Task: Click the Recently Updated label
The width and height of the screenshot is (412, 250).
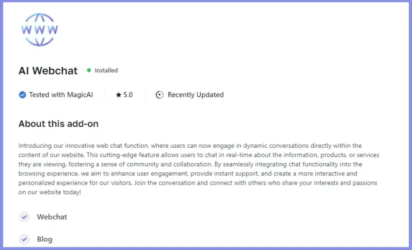Action: click(196, 95)
